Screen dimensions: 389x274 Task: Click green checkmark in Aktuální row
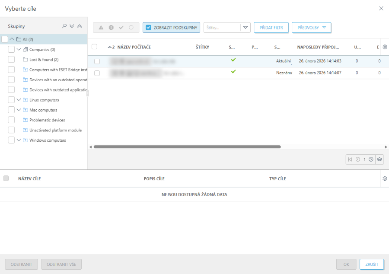tap(233, 60)
